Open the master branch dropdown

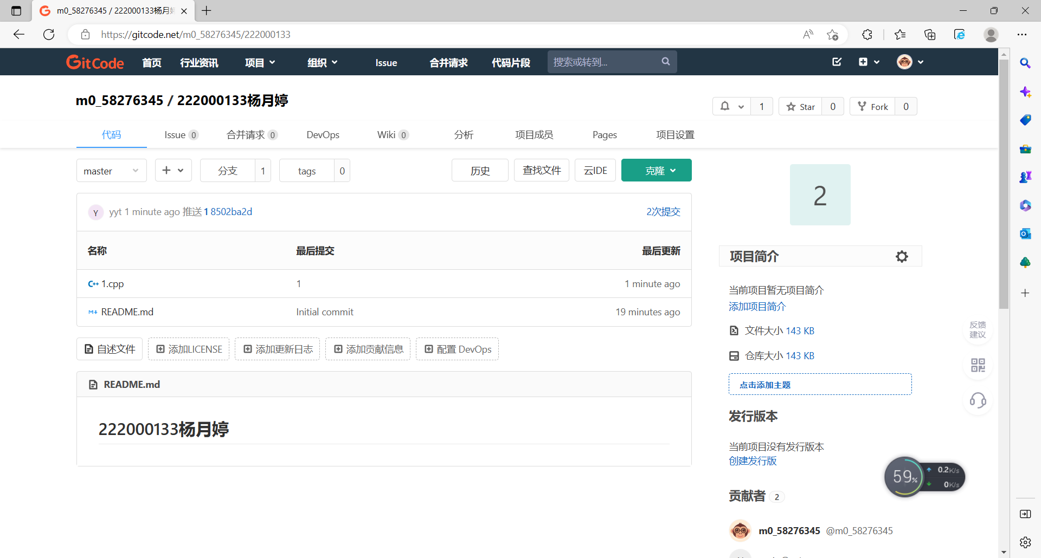click(111, 171)
